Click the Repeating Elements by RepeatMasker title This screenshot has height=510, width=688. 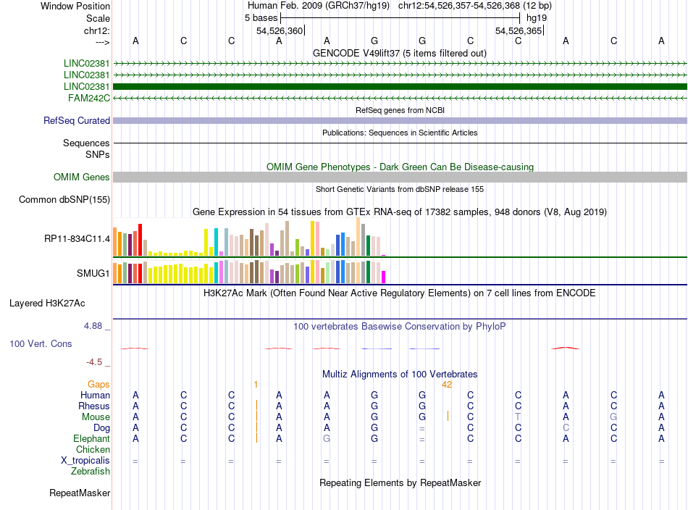coord(400,483)
